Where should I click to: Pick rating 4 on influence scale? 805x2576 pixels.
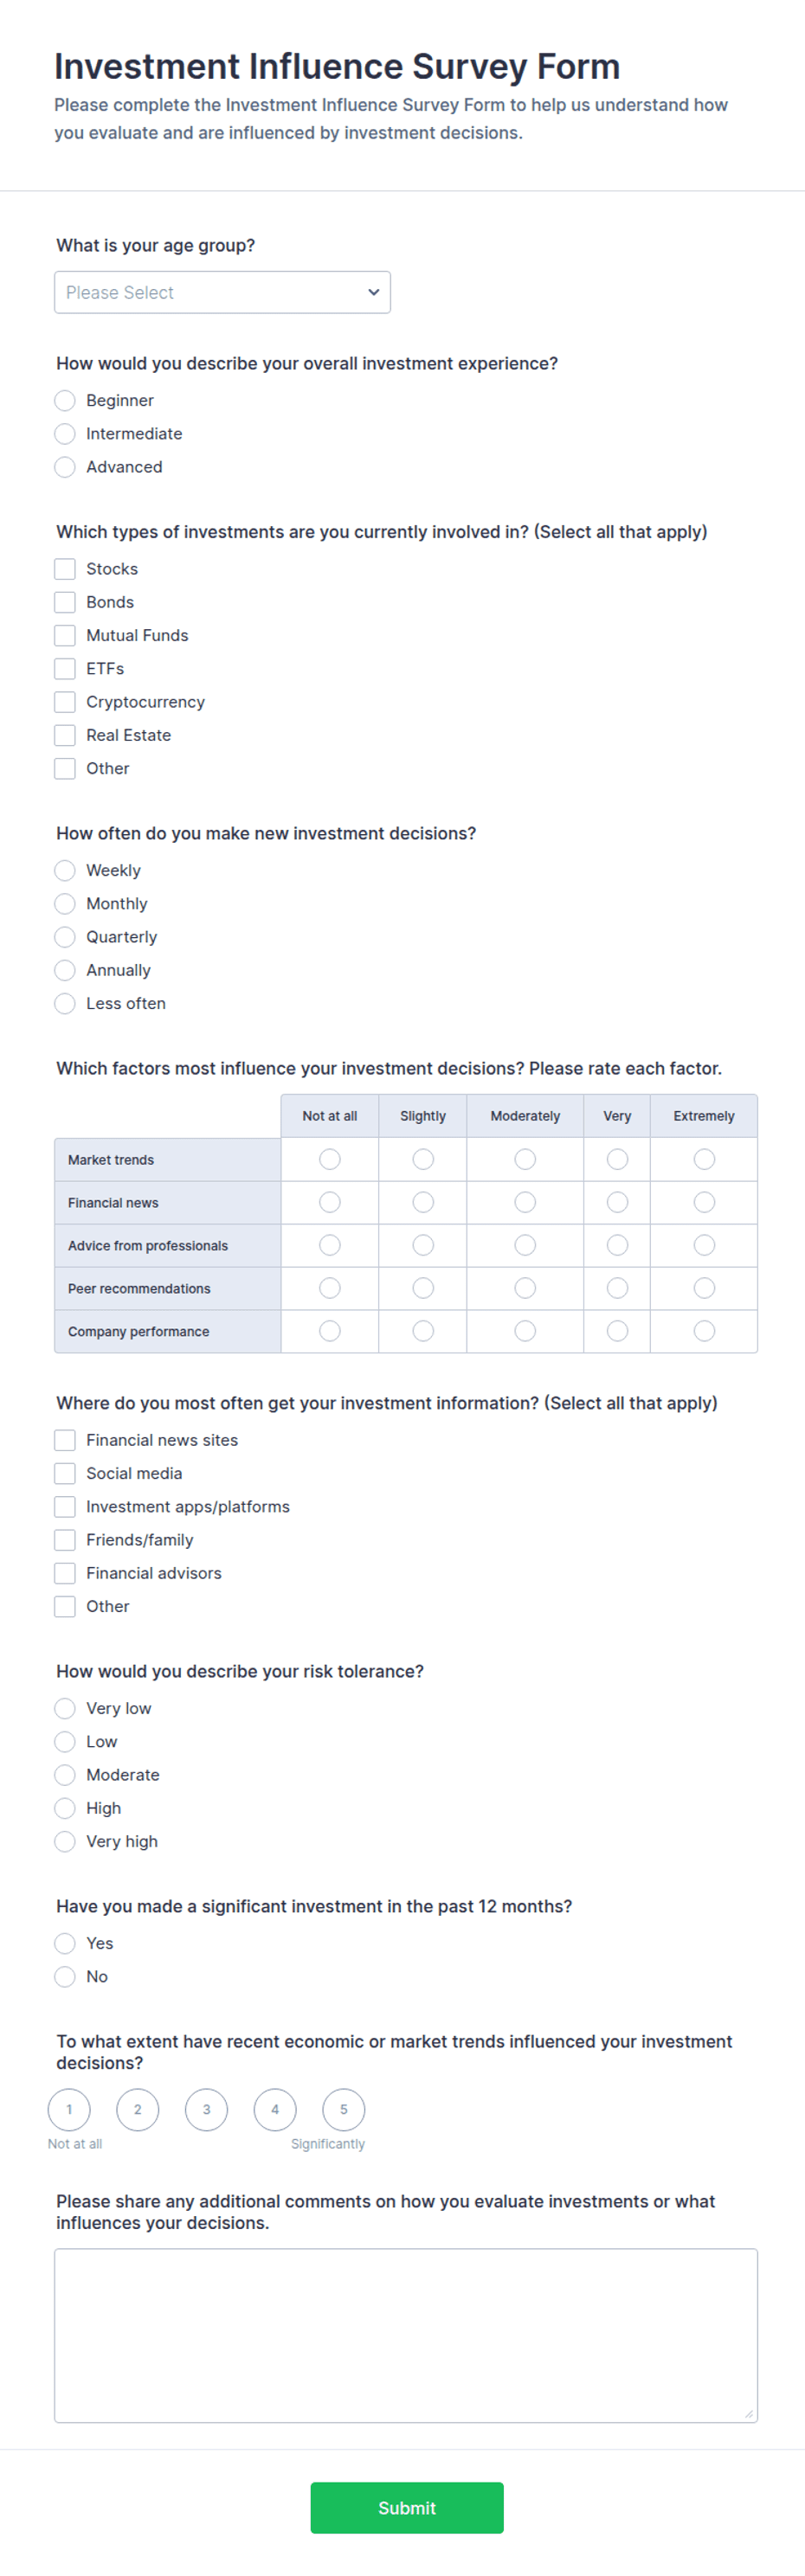pos(275,2109)
